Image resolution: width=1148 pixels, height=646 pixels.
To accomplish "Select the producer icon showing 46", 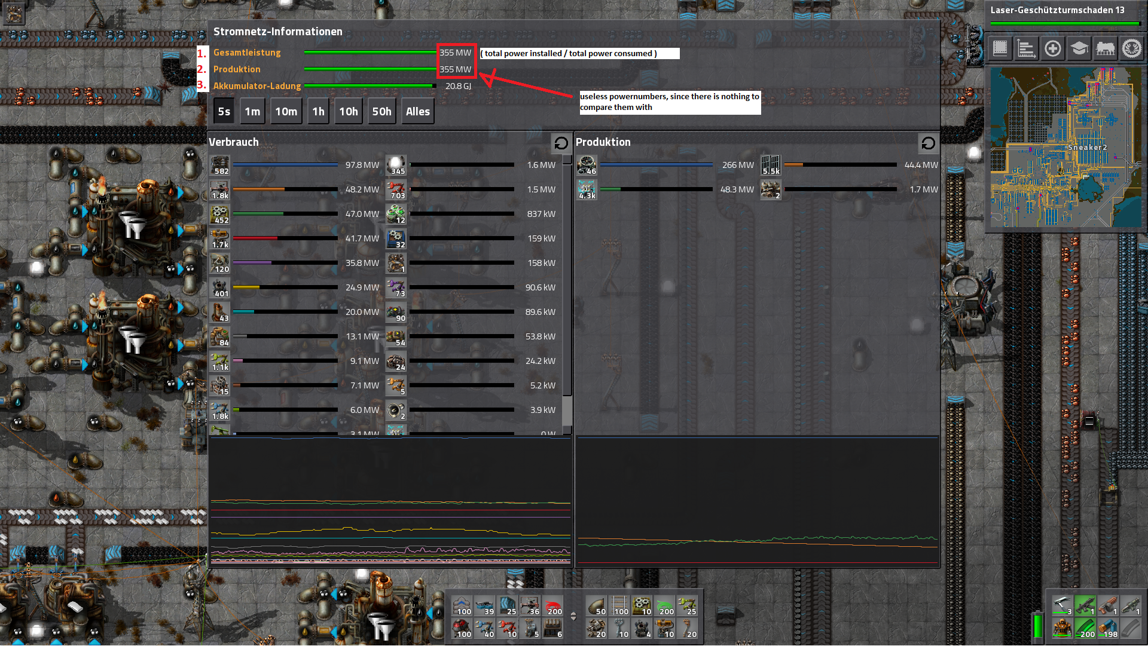I will pyautogui.click(x=587, y=165).
